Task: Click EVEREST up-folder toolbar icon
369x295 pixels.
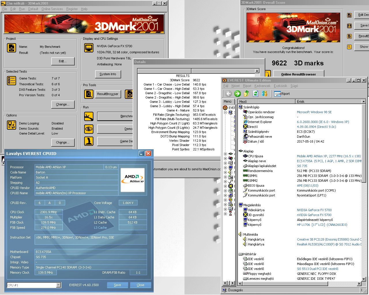Action: click(246, 94)
